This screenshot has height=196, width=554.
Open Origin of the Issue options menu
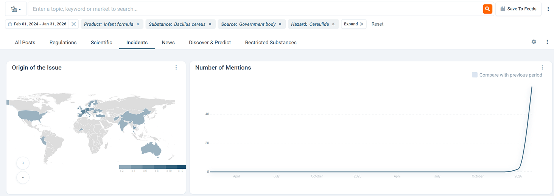pos(176,68)
